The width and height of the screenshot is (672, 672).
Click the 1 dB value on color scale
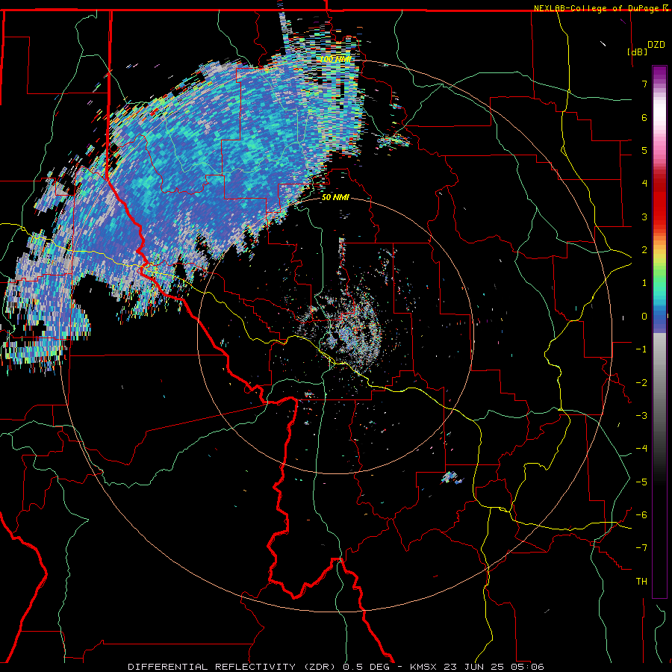click(x=644, y=283)
